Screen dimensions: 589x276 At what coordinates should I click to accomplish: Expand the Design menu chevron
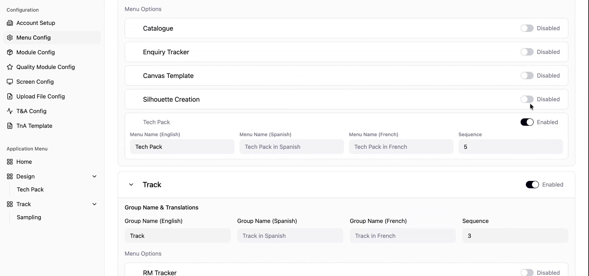click(94, 176)
